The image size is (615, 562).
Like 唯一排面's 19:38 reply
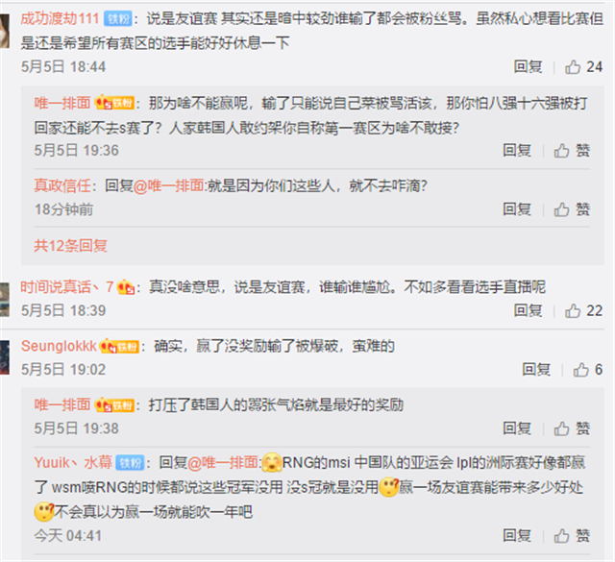click(x=572, y=428)
